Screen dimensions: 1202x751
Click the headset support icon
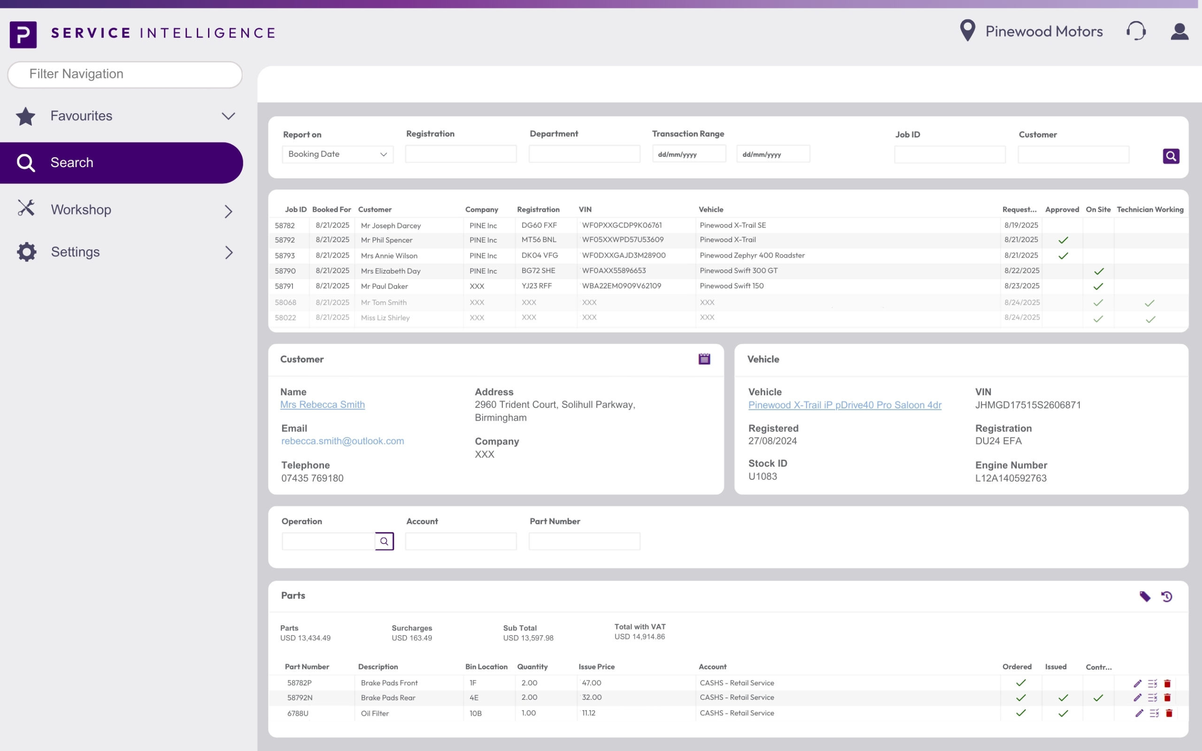tap(1135, 31)
